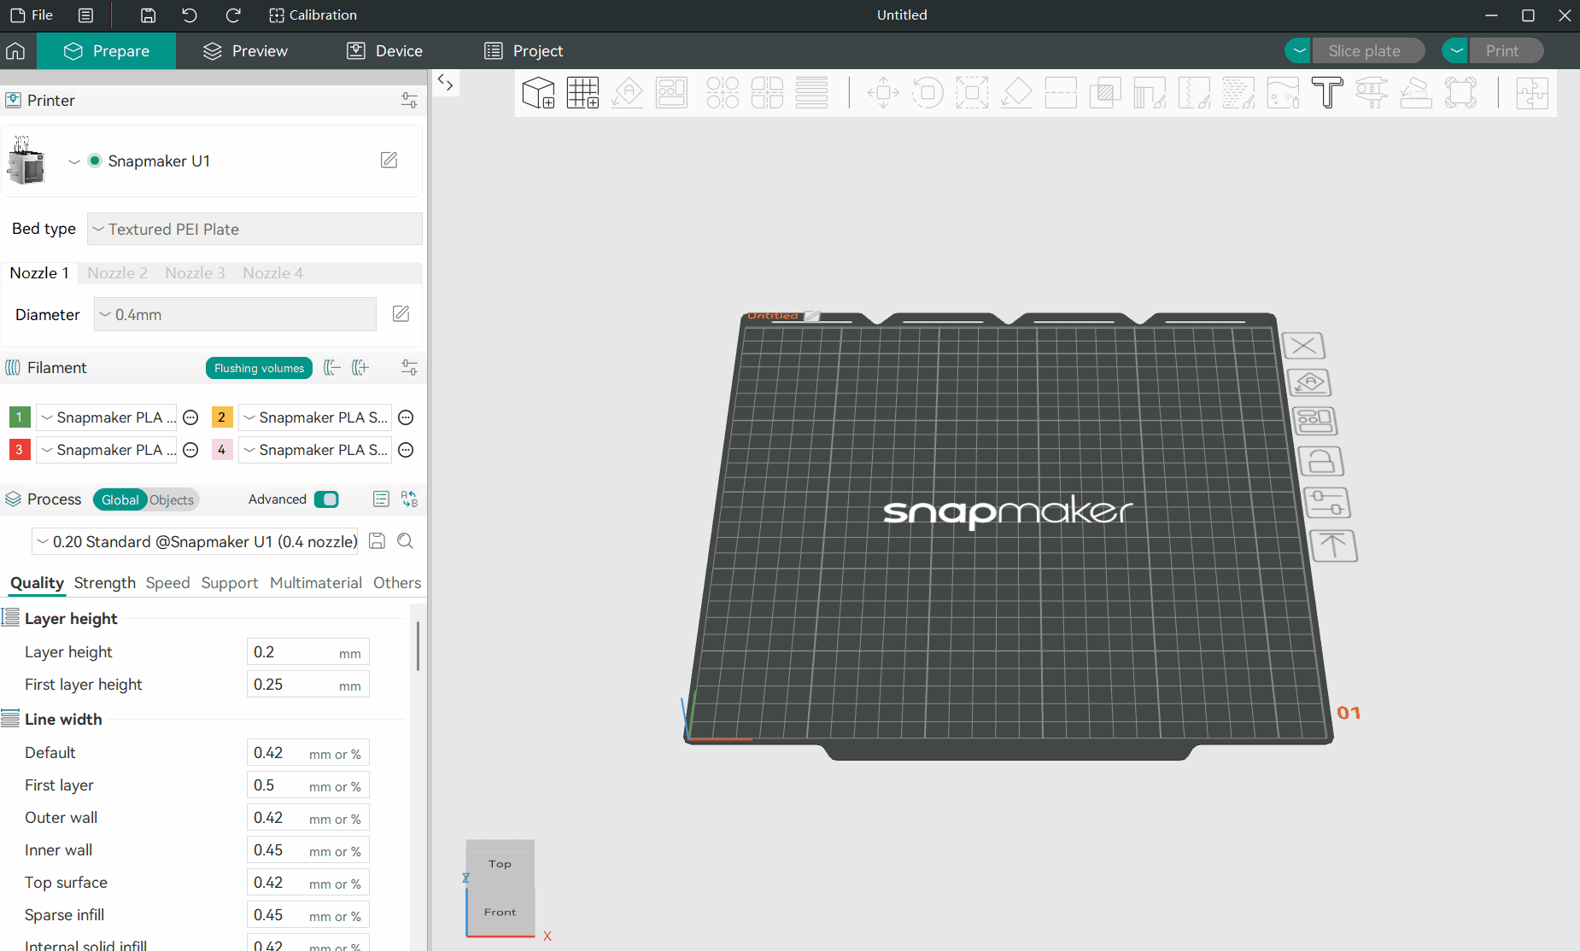Click the edit printer preset icon

pyautogui.click(x=389, y=160)
